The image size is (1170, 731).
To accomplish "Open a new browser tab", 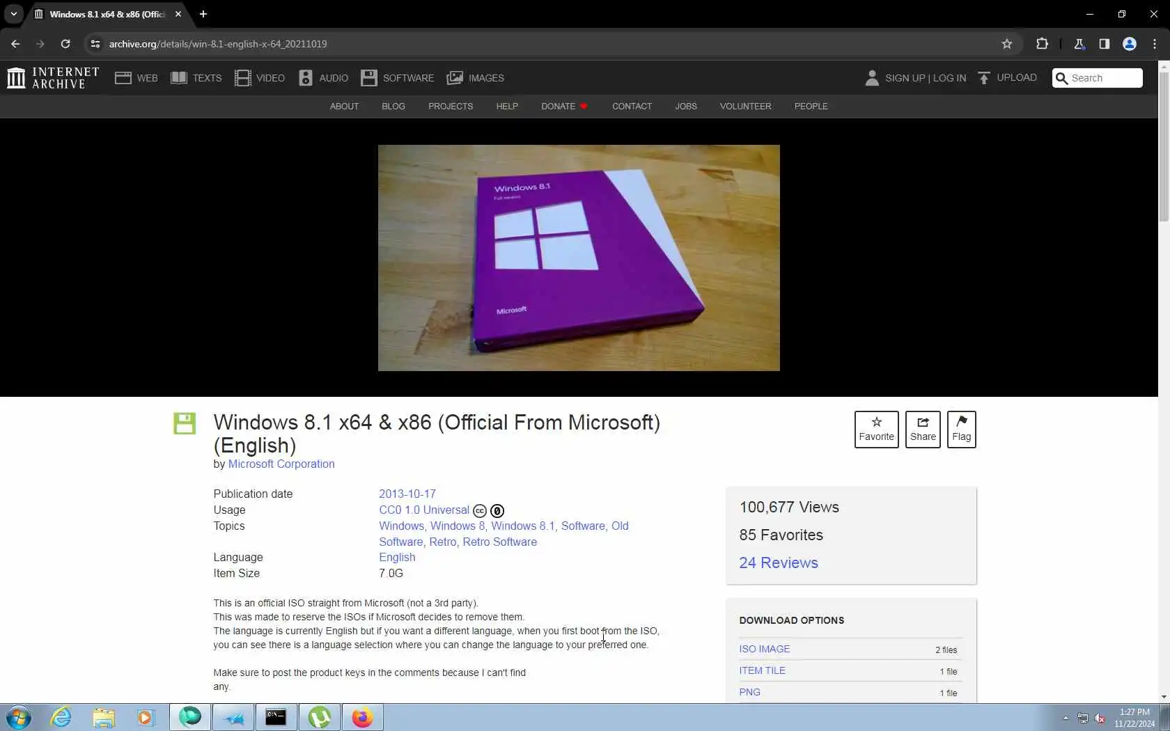I will (x=203, y=14).
